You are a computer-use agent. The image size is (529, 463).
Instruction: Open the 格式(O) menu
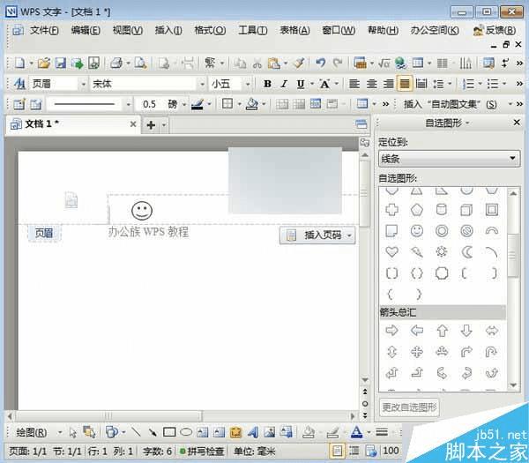(x=210, y=30)
